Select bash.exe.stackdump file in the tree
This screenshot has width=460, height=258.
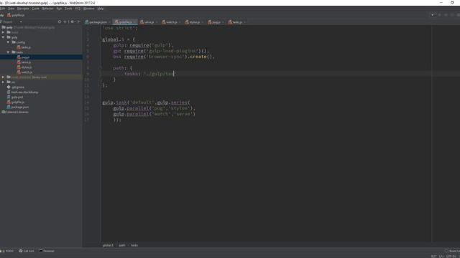(x=22, y=92)
